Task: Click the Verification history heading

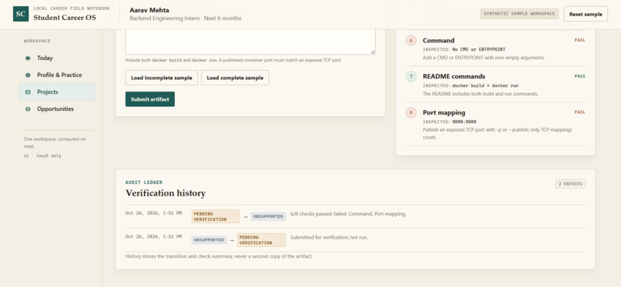Action: pyautogui.click(x=166, y=193)
